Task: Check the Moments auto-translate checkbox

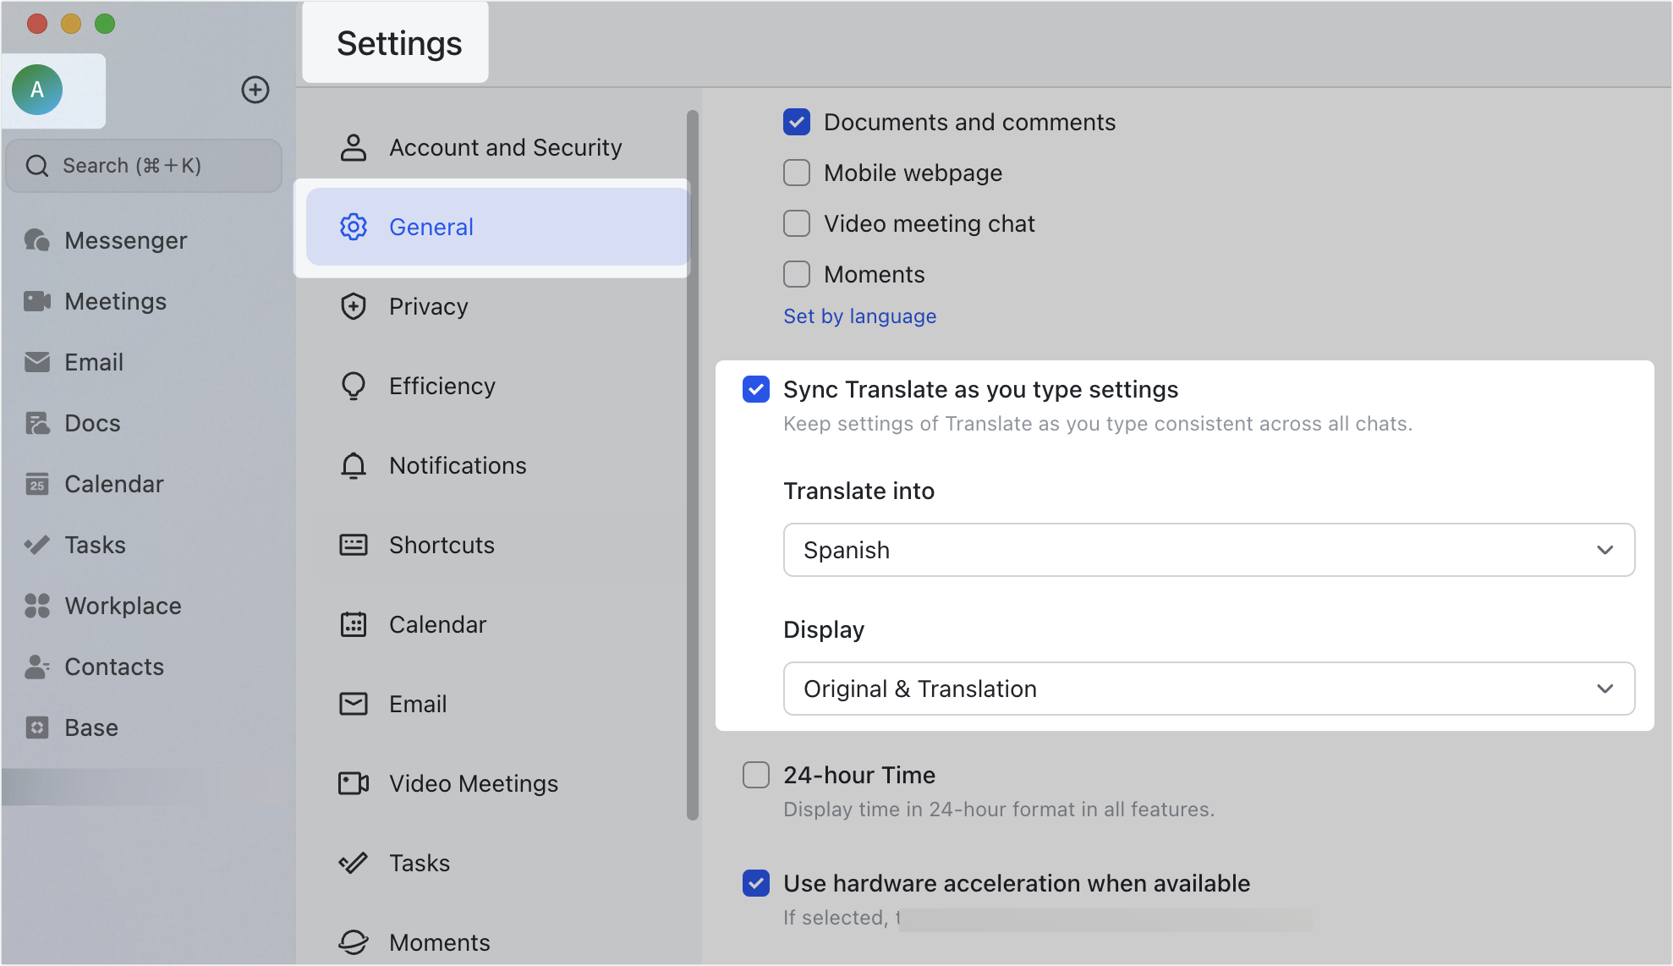Action: (797, 274)
